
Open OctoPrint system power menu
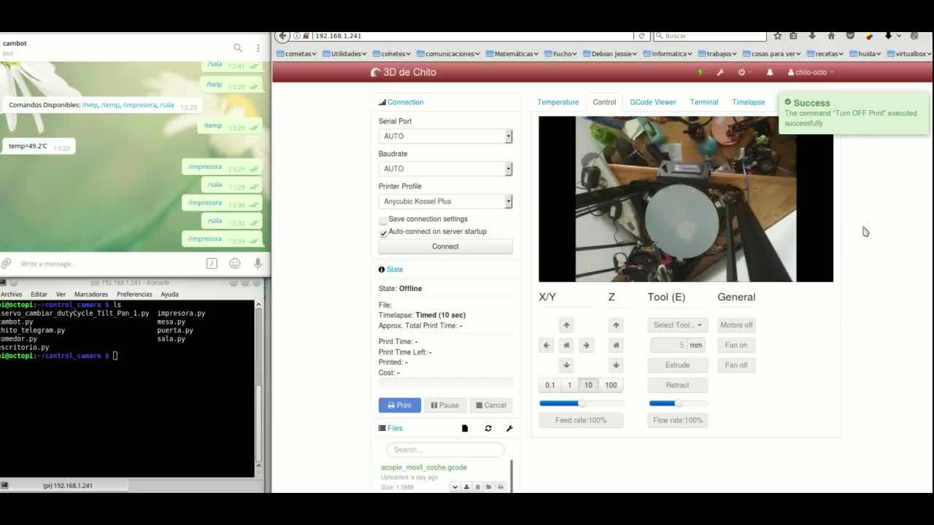tap(743, 72)
